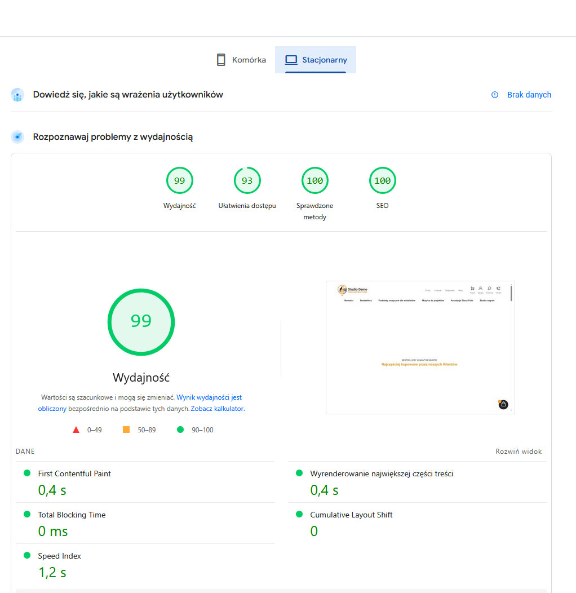Viewport: 576px width, 593px height.
Task: Select the mobile phone icon next to Komórka
Action: pyautogui.click(x=220, y=59)
